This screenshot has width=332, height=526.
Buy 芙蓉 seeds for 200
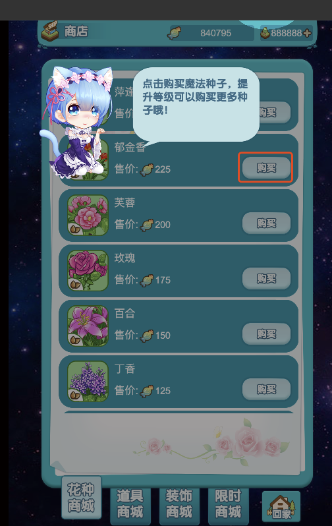pyautogui.click(x=266, y=223)
